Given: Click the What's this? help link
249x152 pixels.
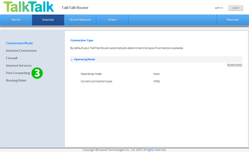Looking at the screenshot, I should pyautogui.click(x=235, y=65).
